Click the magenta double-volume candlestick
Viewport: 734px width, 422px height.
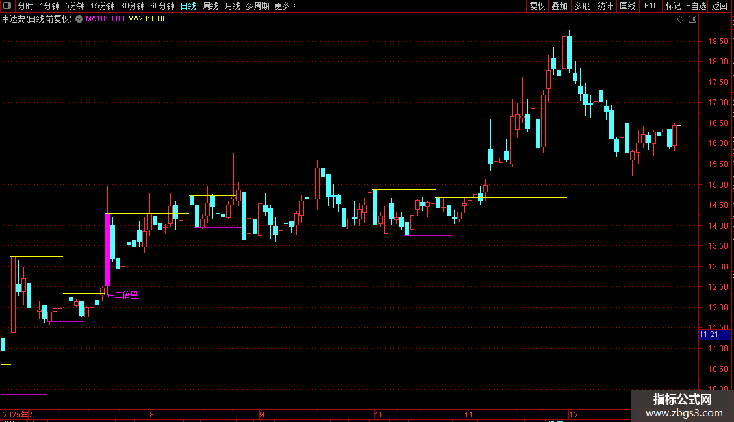[108, 249]
